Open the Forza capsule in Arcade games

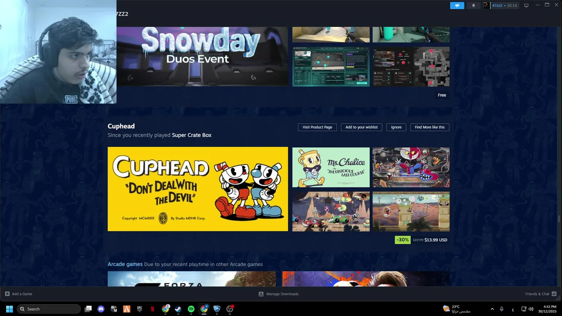click(x=191, y=279)
